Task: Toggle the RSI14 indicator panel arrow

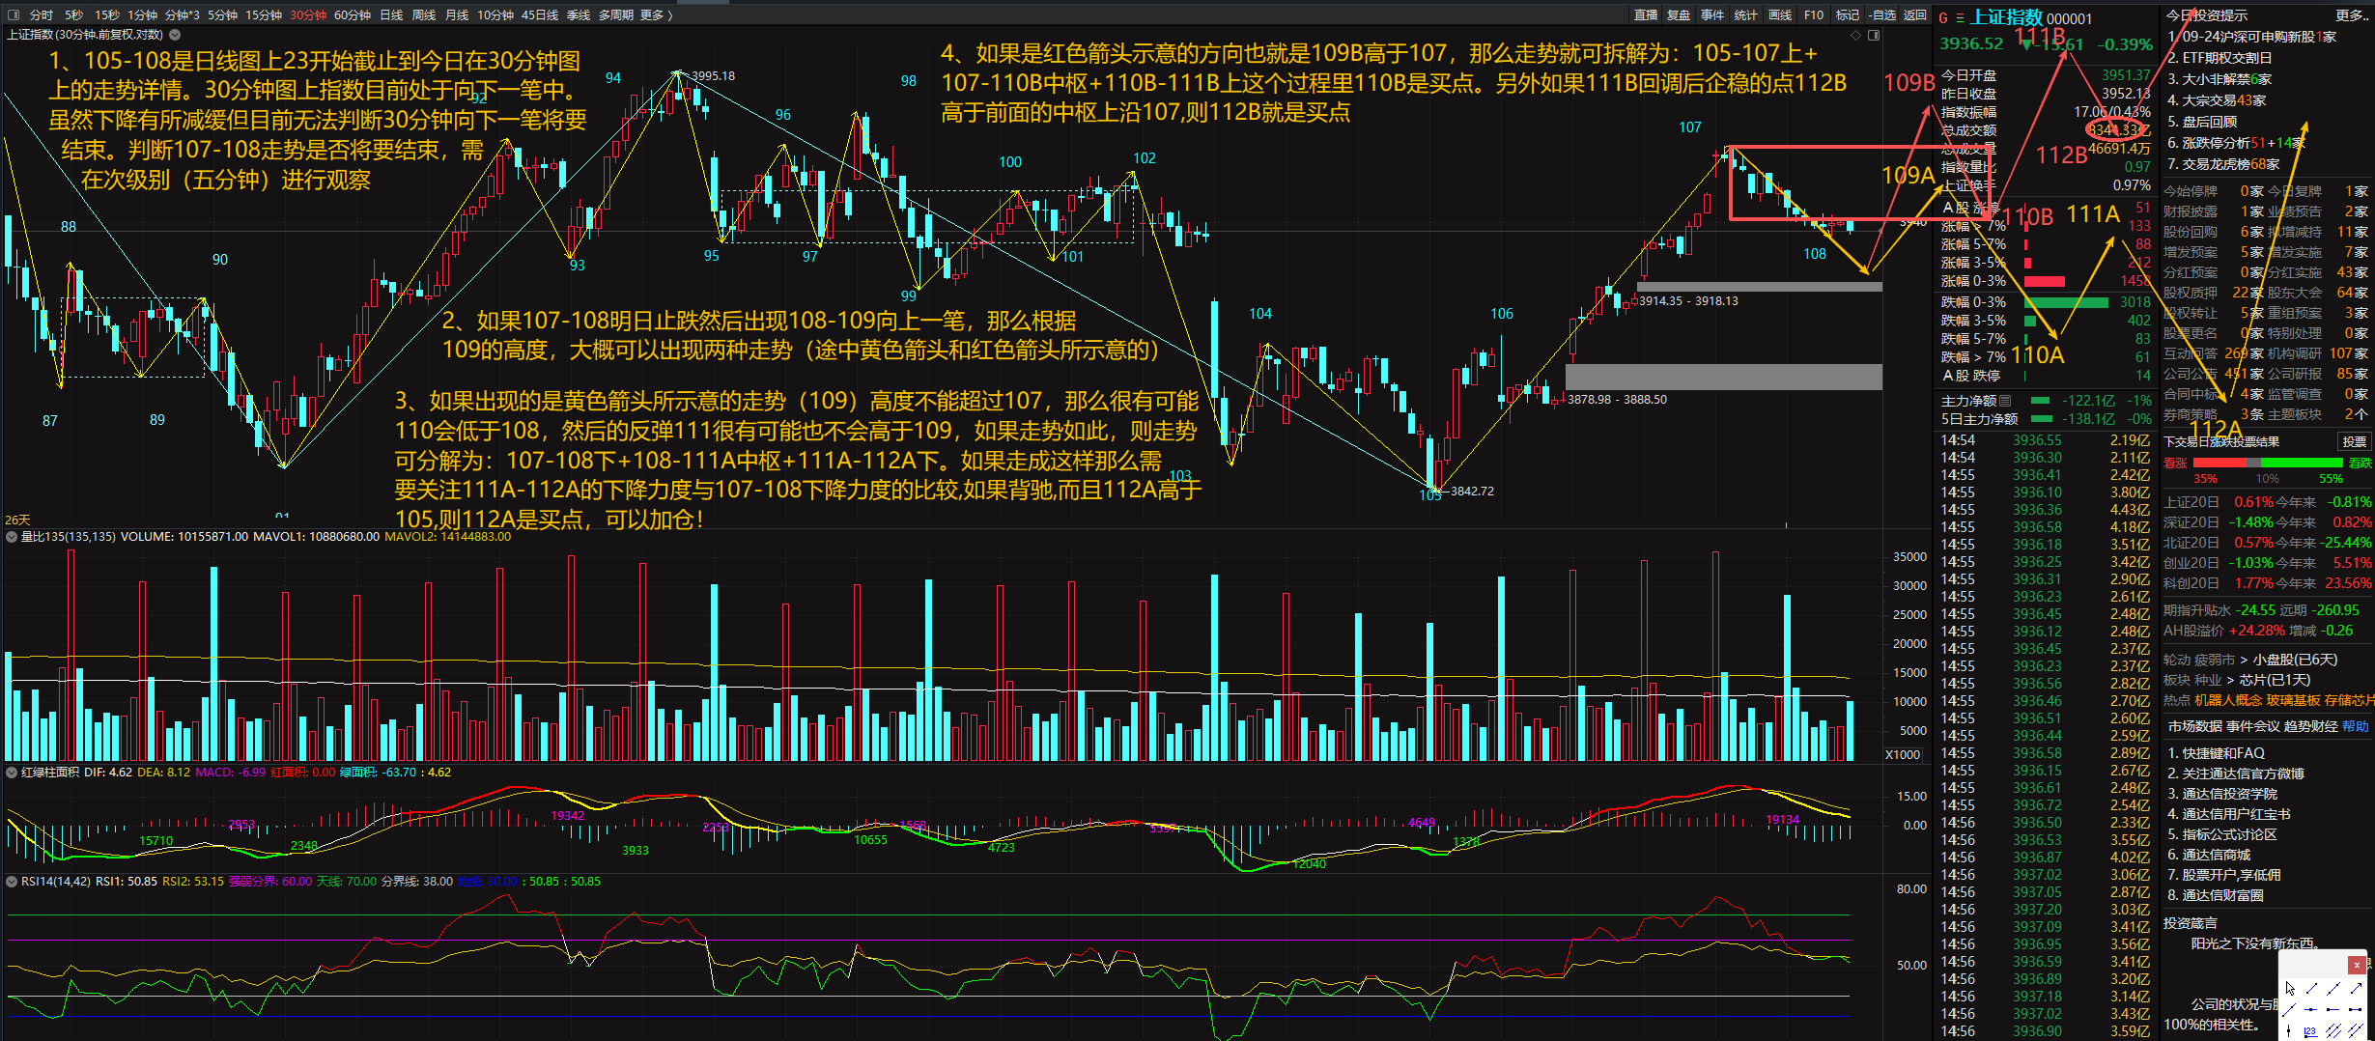Action: pos(12,882)
